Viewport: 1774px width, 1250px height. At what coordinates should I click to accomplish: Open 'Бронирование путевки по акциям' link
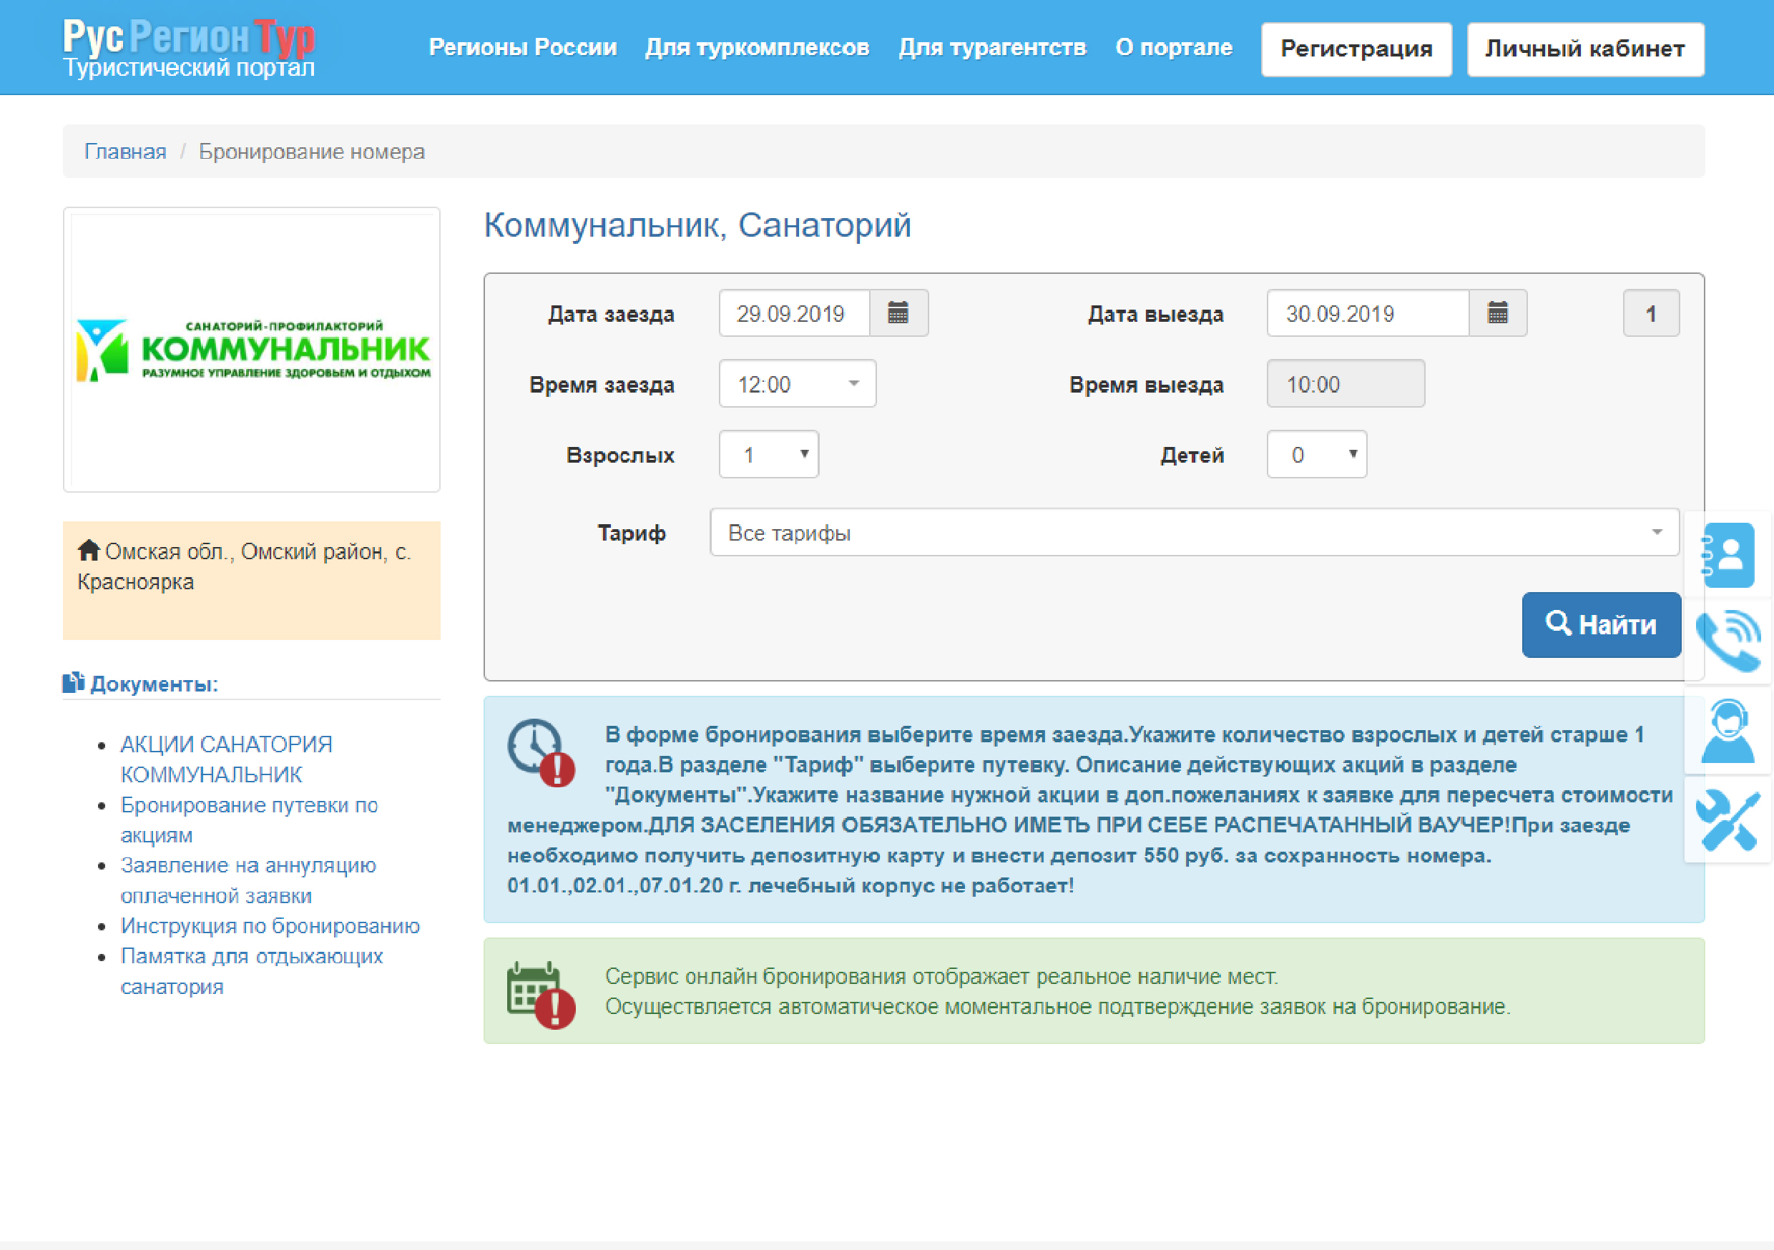(x=249, y=820)
